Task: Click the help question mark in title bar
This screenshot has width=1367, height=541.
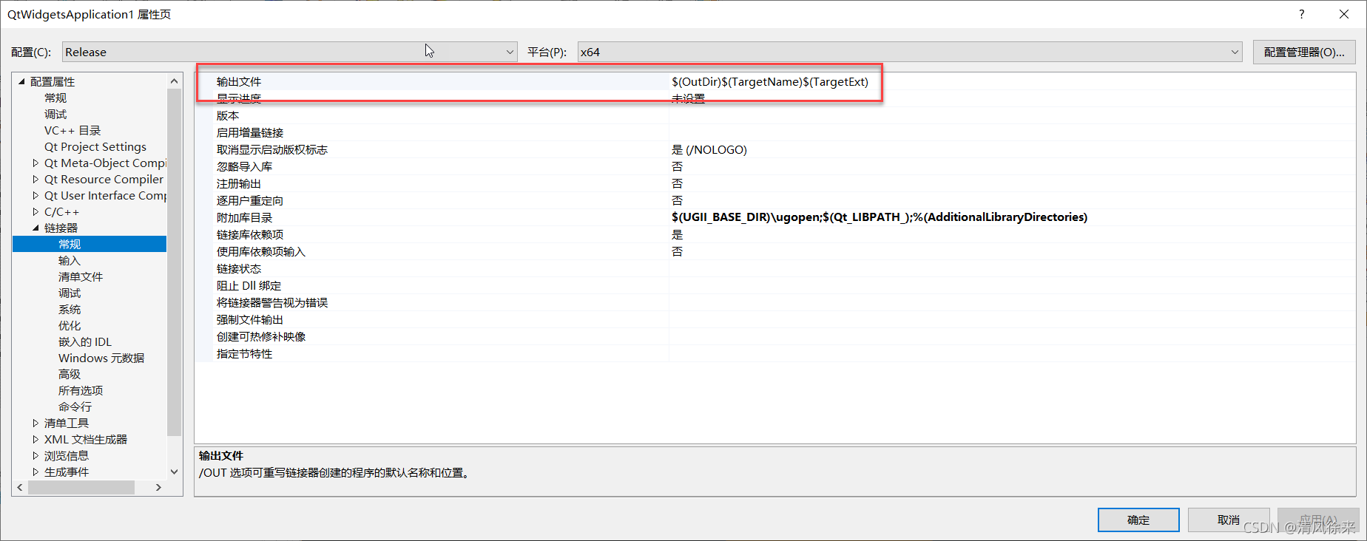Action: (x=1302, y=14)
